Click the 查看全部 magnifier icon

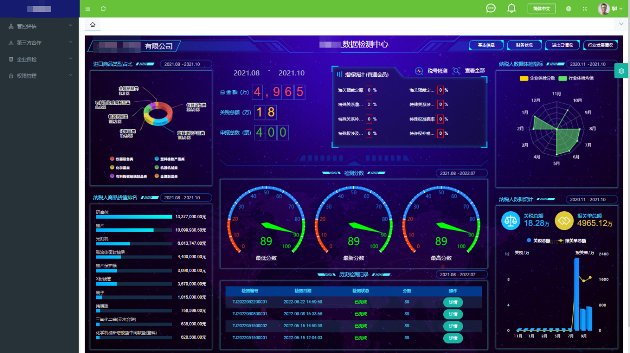pyautogui.click(x=457, y=71)
